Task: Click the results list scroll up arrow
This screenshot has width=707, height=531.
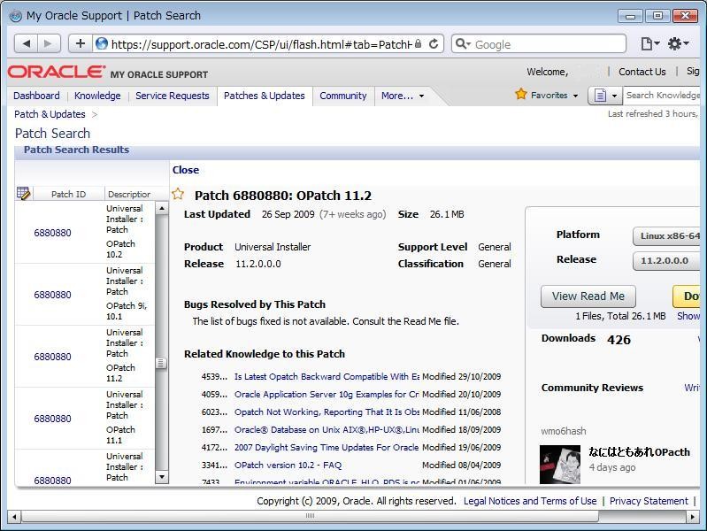Action: pyautogui.click(x=161, y=207)
